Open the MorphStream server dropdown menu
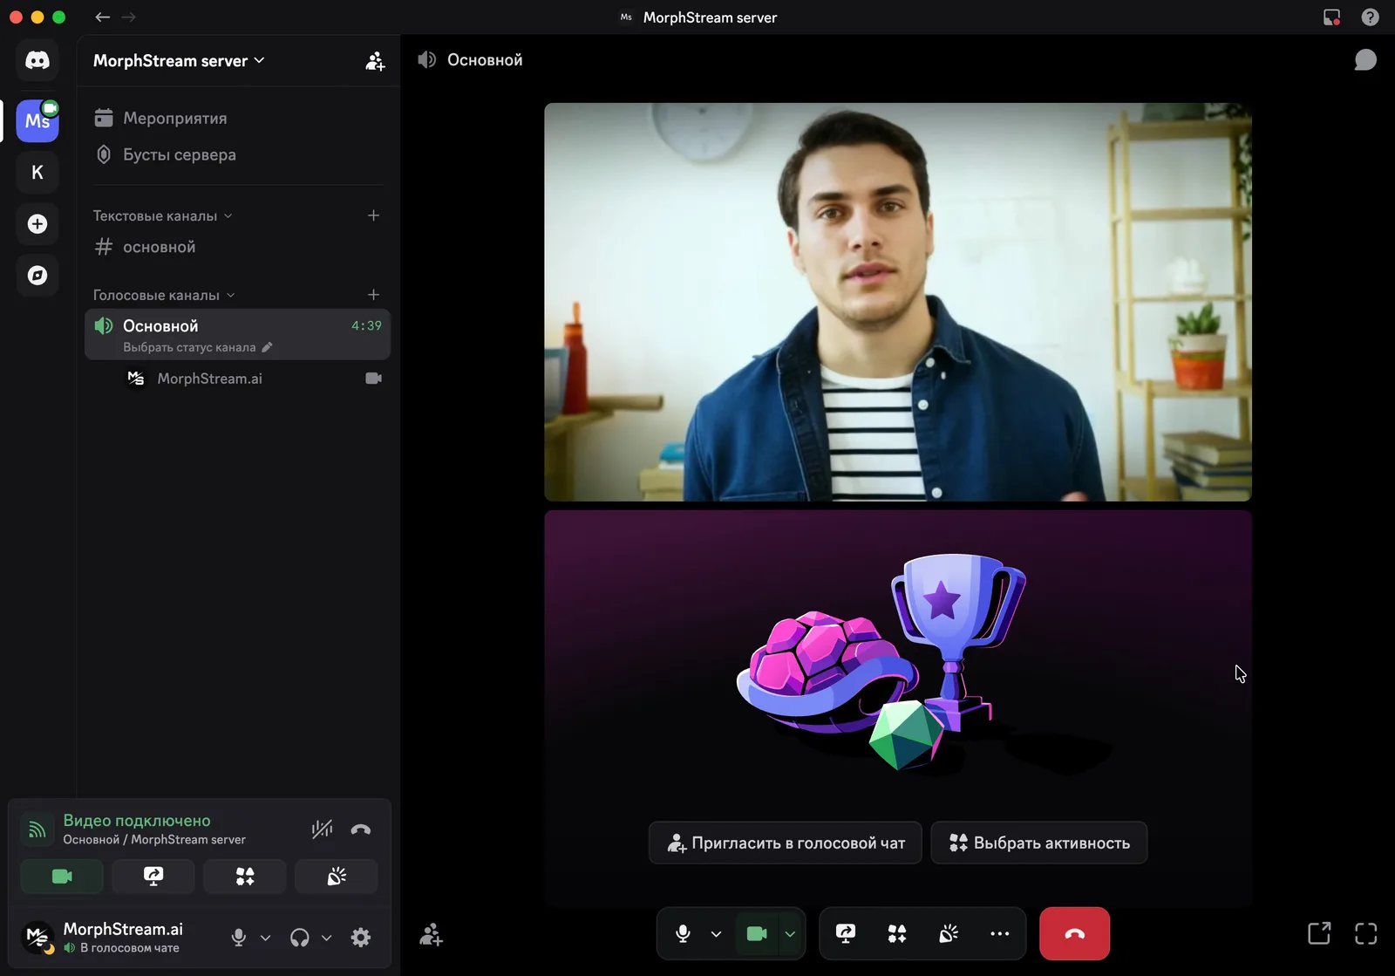Screen dimensions: 1395x976 pyautogui.click(x=179, y=60)
